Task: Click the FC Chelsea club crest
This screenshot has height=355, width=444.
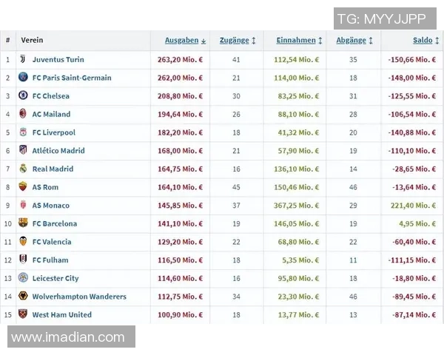Action: (23, 96)
